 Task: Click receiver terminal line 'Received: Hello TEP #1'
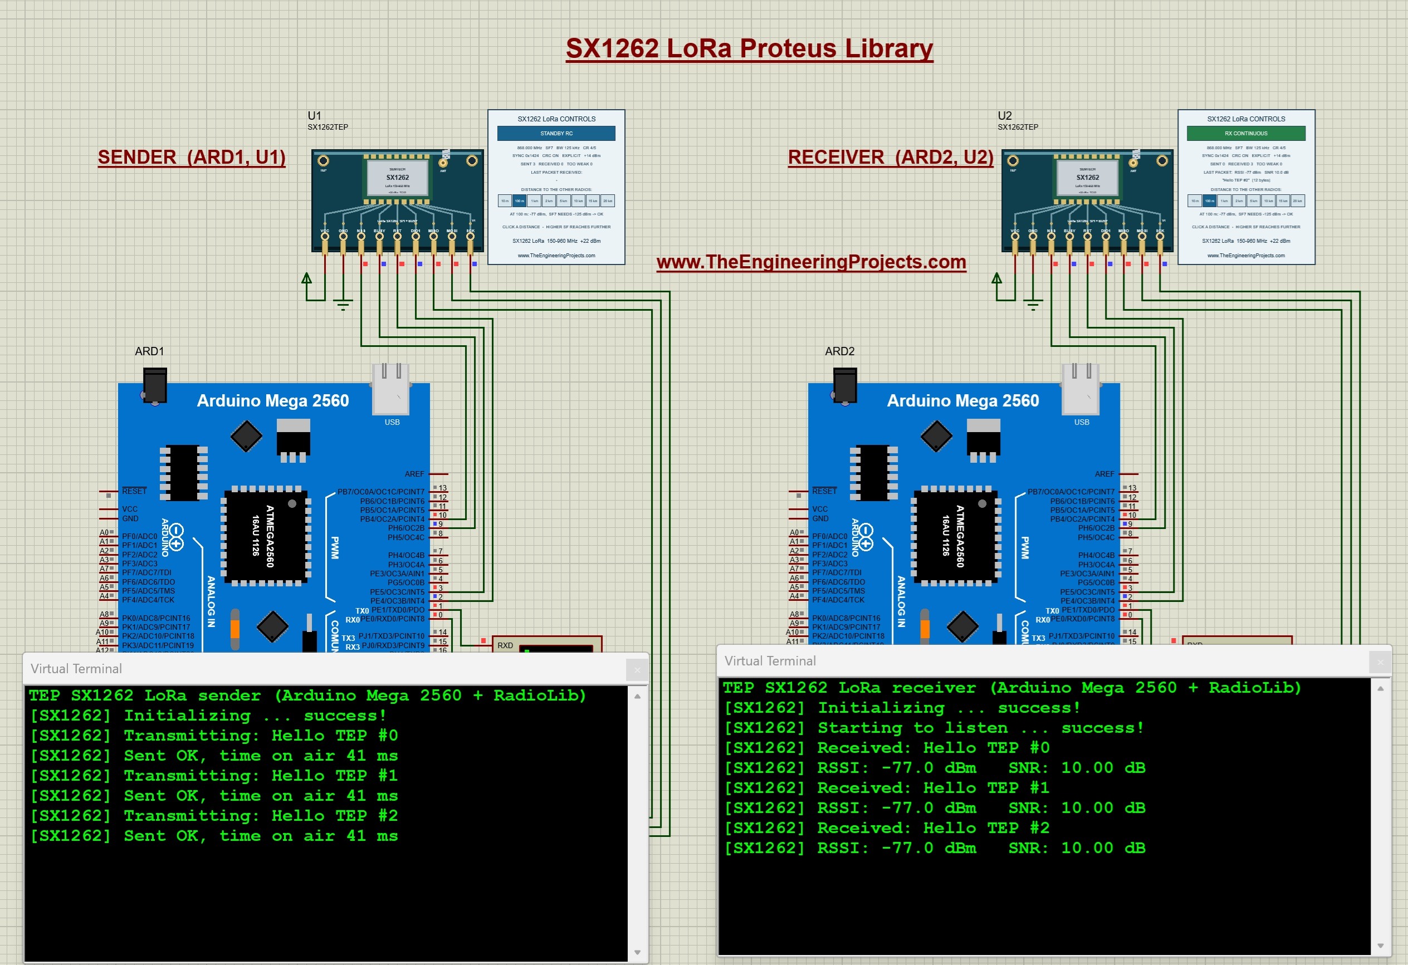pyautogui.click(x=888, y=788)
